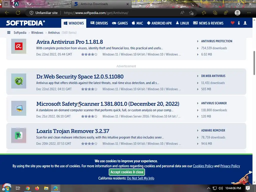Launch Firefox from the taskbar
256x192 pixels.
tap(37, 188)
